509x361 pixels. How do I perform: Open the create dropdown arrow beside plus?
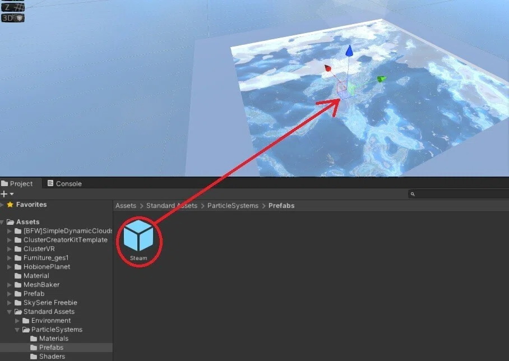[12, 194]
